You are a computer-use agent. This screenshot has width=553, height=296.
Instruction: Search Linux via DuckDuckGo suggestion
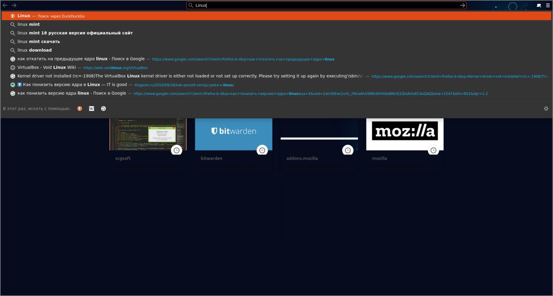tap(276, 16)
